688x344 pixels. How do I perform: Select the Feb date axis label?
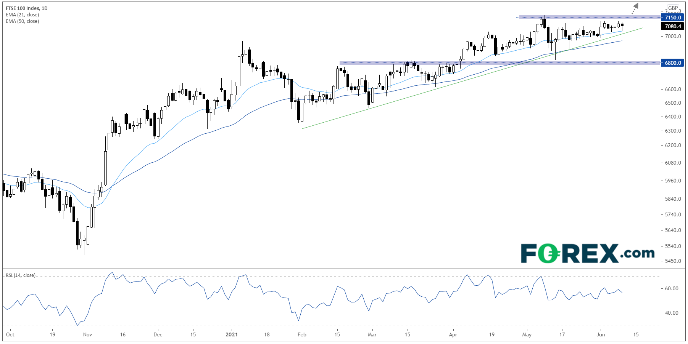[x=302, y=334]
